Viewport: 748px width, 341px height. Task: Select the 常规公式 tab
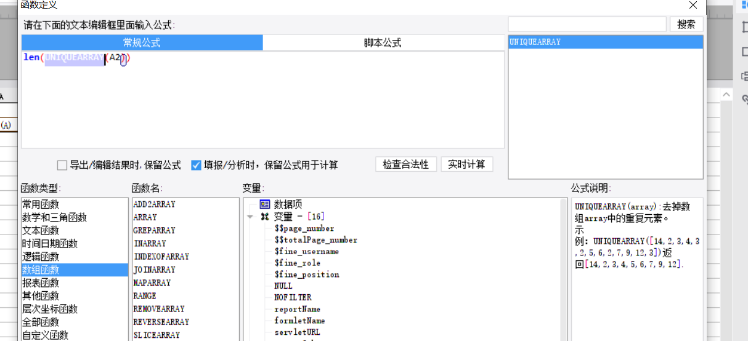point(142,42)
